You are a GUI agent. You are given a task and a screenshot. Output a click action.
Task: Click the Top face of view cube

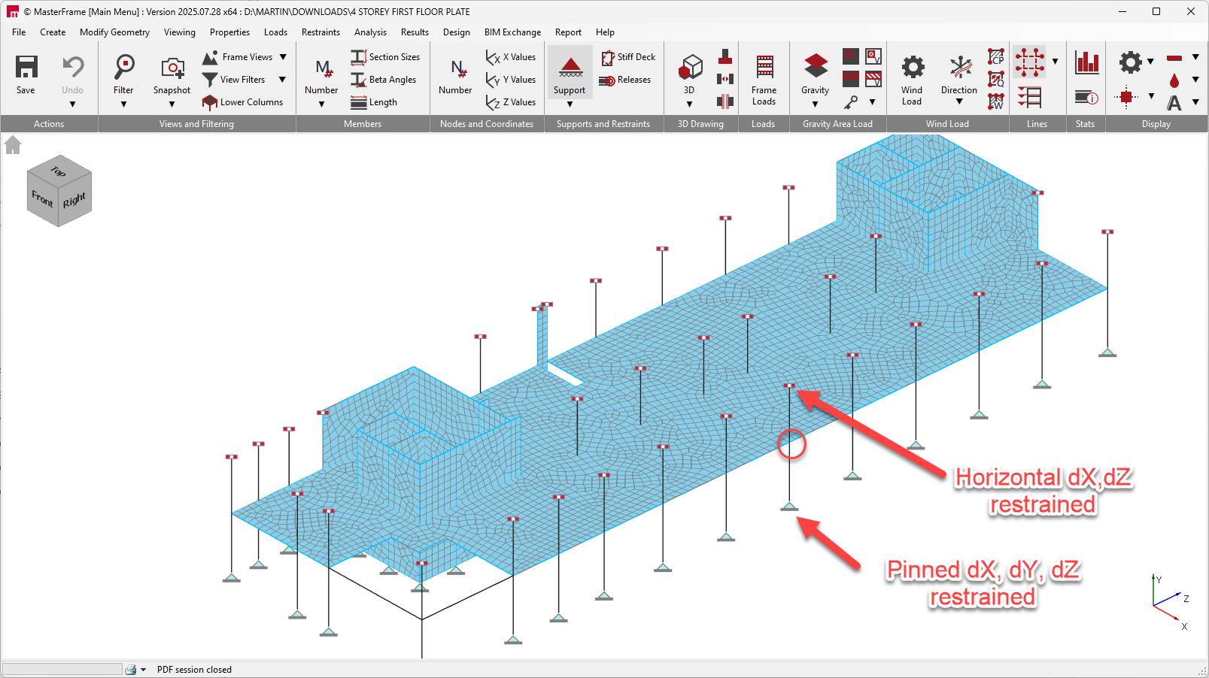tap(58, 171)
